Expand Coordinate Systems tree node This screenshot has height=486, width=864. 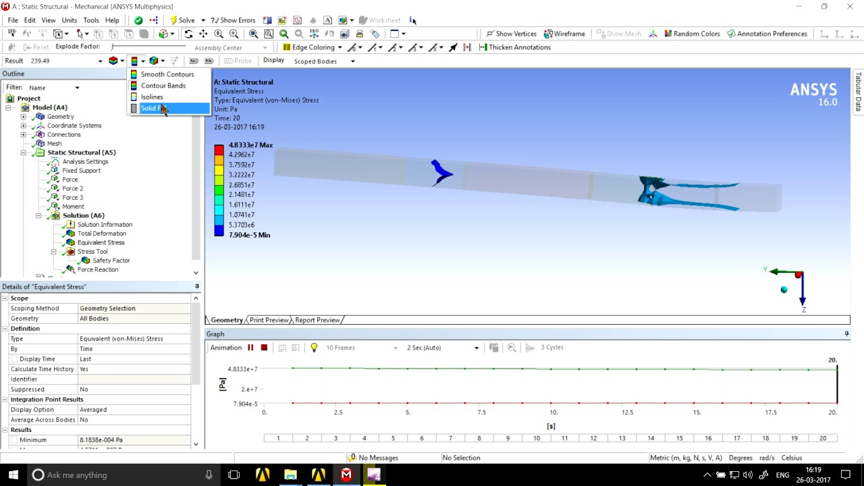click(x=24, y=126)
